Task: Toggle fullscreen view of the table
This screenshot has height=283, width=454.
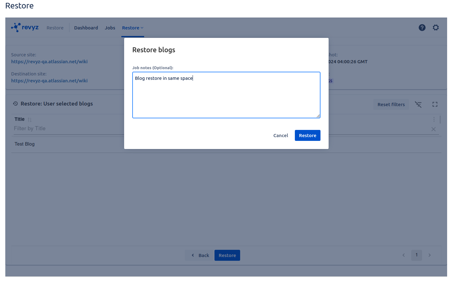Action: [x=435, y=105]
